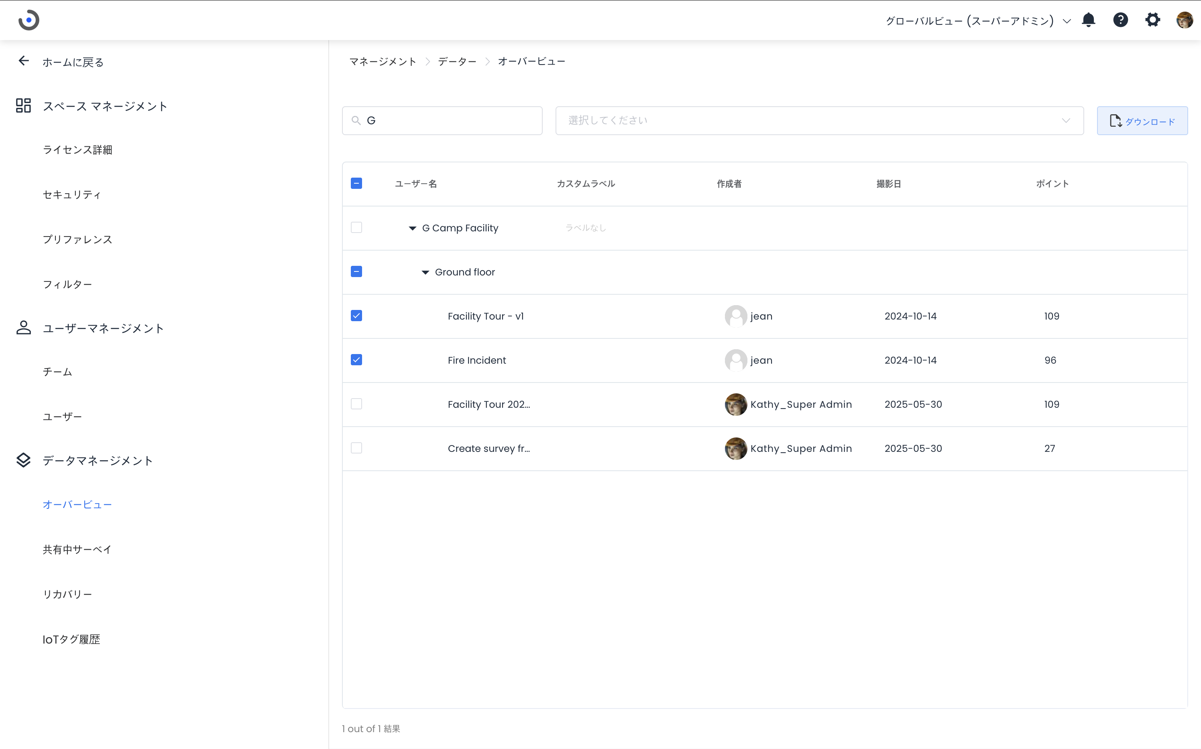Open セキュリティ in the sidebar
Viewport: 1201px width, 749px height.
[x=72, y=195]
